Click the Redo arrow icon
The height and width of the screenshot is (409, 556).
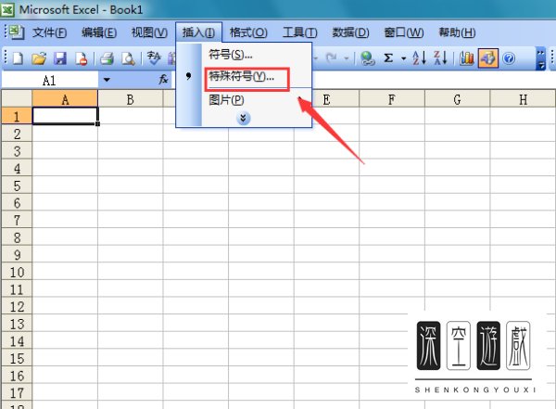[x=332, y=58]
